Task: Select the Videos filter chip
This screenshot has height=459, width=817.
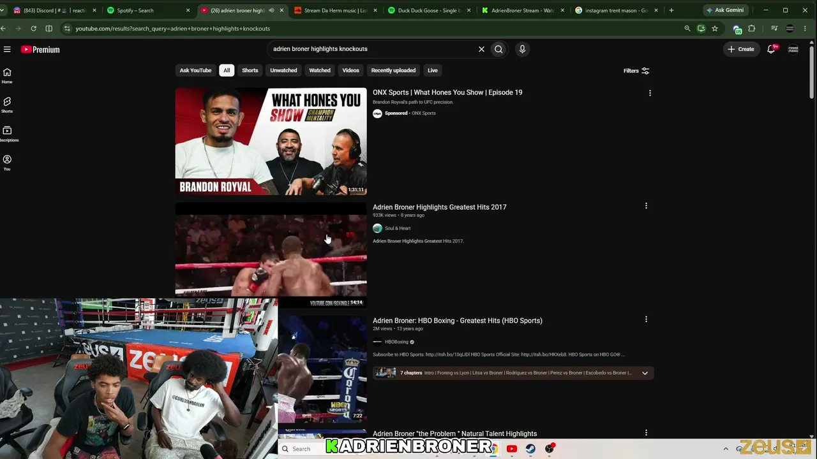Action: pos(350,70)
